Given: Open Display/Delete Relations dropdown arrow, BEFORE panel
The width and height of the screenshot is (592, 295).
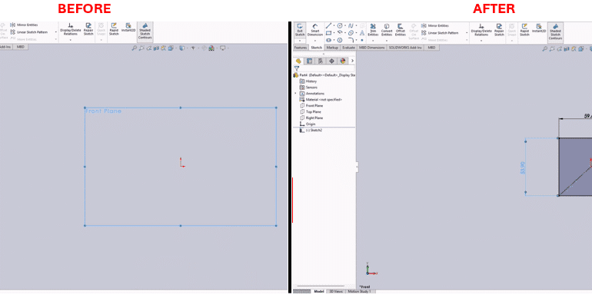Looking at the screenshot, I should click(x=70, y=40).
